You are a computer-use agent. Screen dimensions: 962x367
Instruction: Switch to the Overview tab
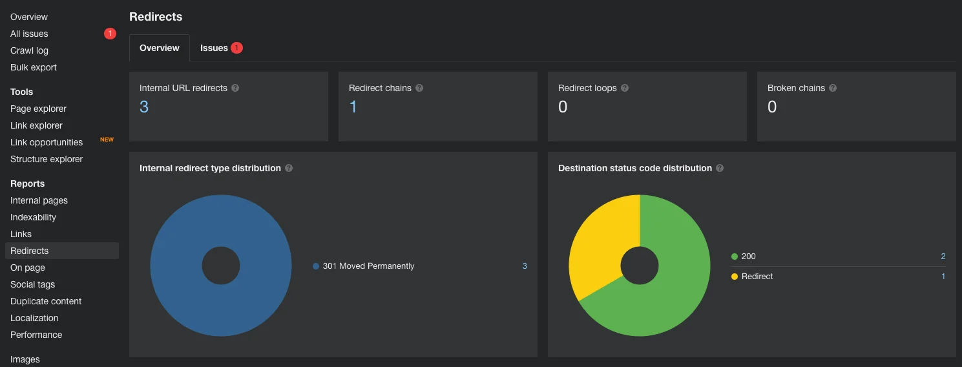click(x=160, y=48)
